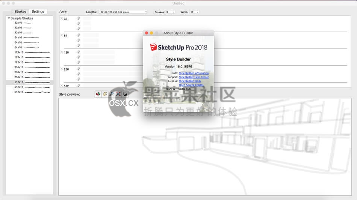Click the first stroke icon in set 64
This screenshot has width=357, height=200.
point(78,35)
